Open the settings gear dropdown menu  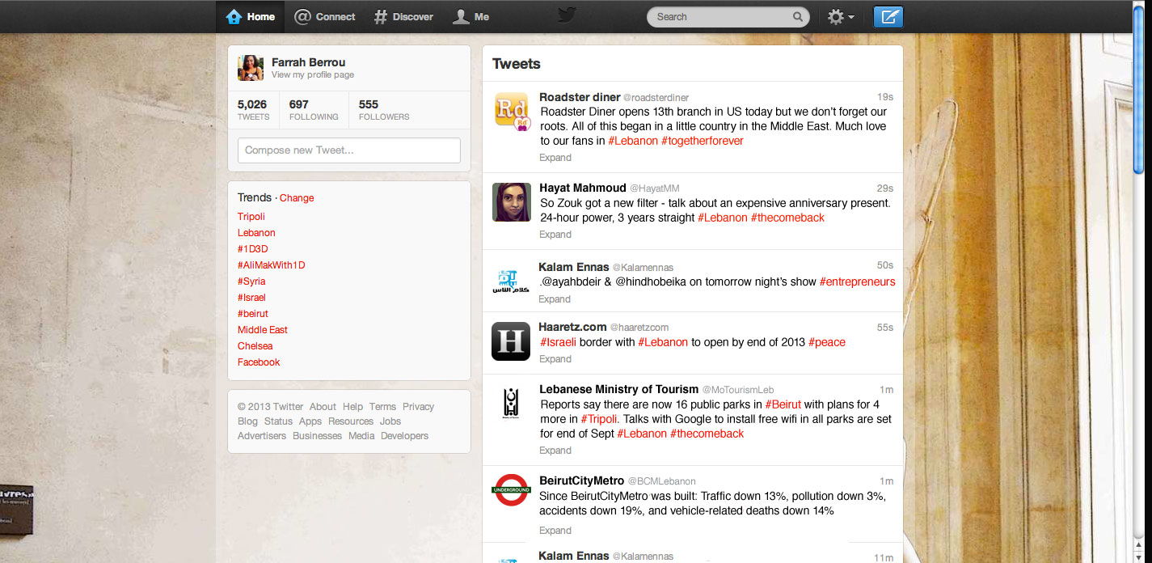pyautogui.click(x=840, y=17)
